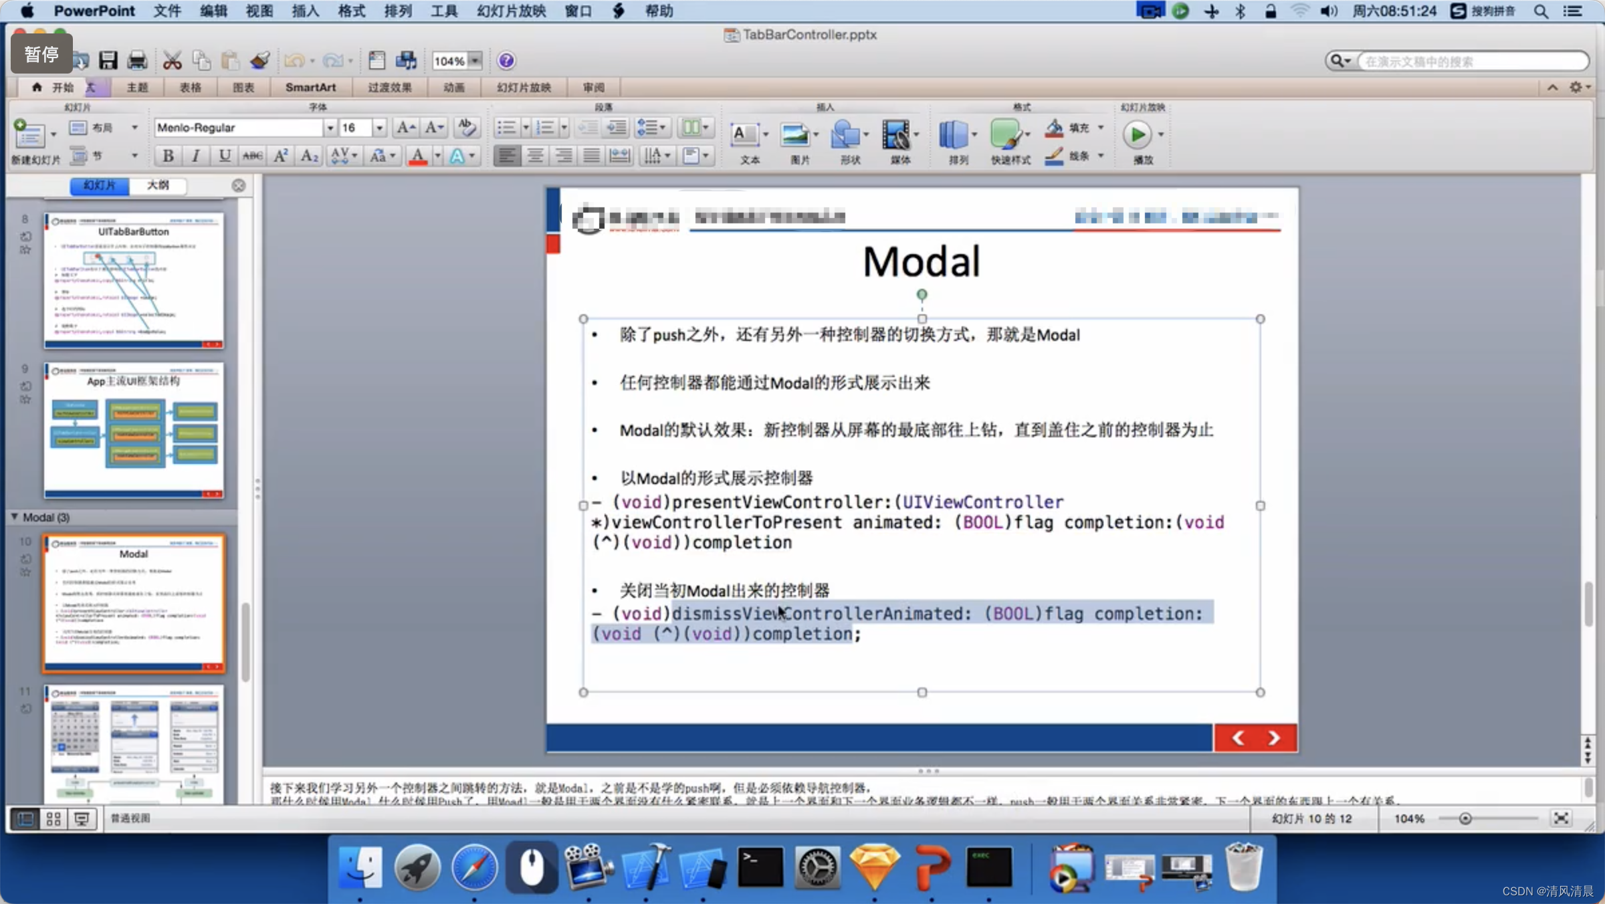The width and height of the screenshot is (1605, 904).
Task: Click fit slide to window button
Action: pyautogui.click(x=1560, y=818)
